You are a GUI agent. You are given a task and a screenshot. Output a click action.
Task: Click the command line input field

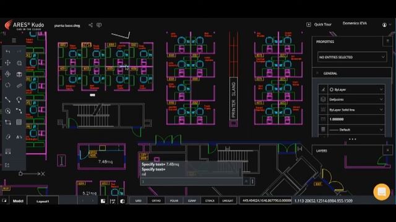[x=191, y=181]
